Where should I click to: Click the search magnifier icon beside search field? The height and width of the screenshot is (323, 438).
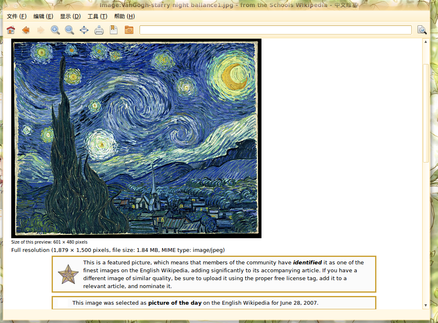pos(422,30)
